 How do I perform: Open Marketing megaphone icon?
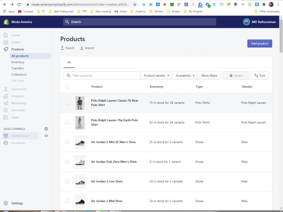pos(6,103)
